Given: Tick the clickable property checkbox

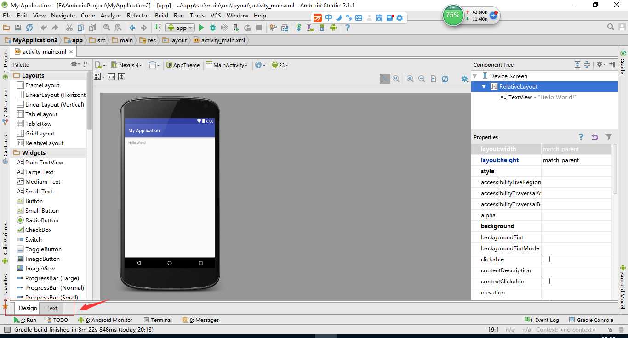Looking at the screenshot, I should pos(546,259).
